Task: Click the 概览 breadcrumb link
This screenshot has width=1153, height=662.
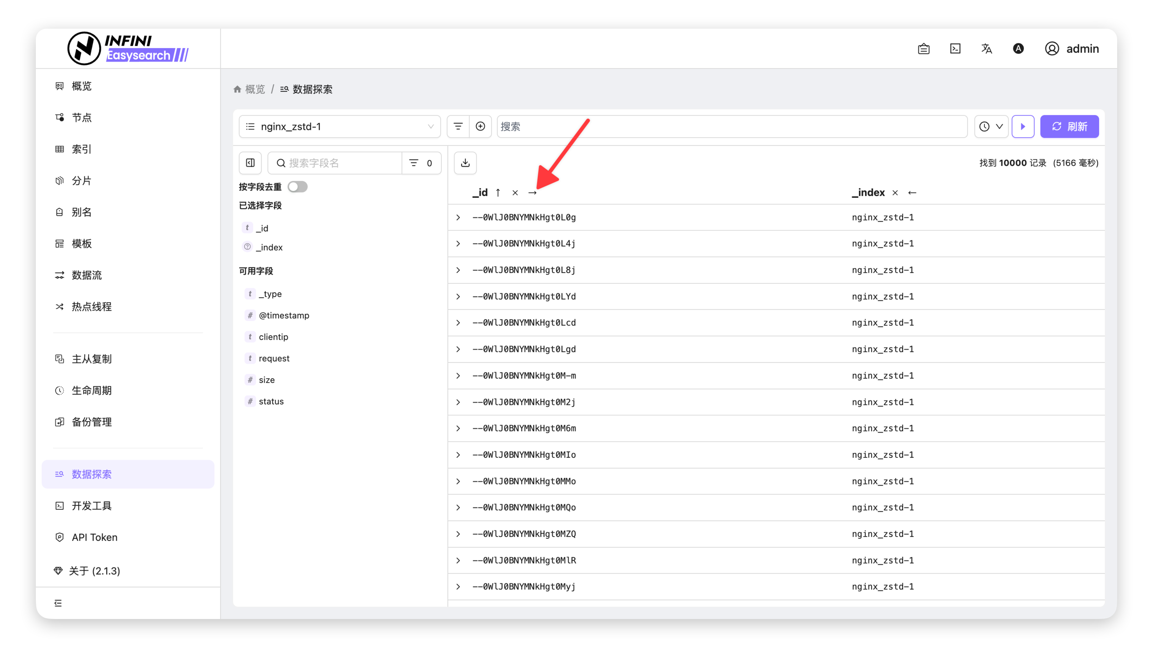Action: click(x=254, y=89)
